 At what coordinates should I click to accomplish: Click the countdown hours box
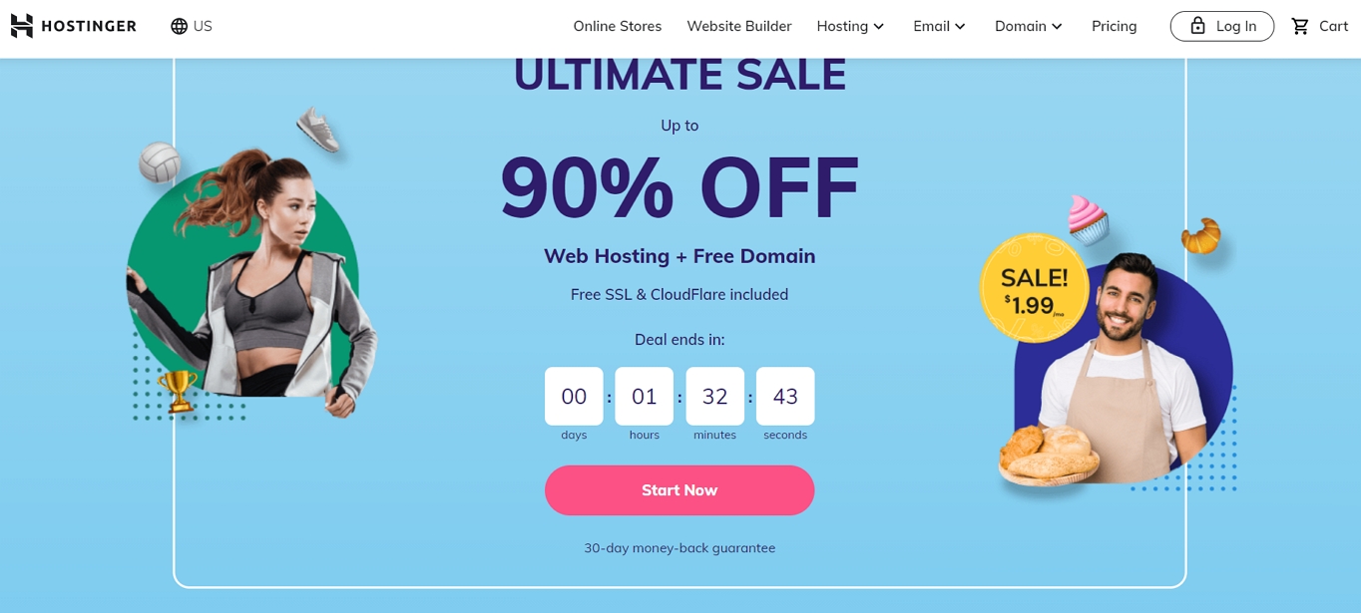coord(644,396)
